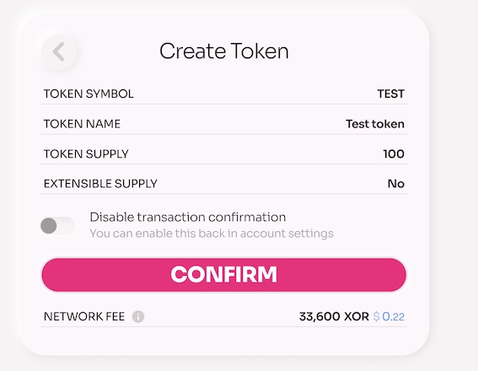This screenshot has width=478, height=371.
Task: Click the TOKEN SUPPLY label
Action: pyautogui.click(x=86, y=153)
